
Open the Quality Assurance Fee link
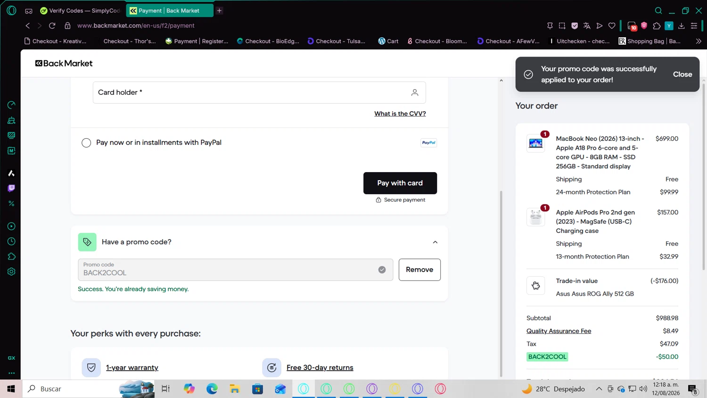(559, 331)
